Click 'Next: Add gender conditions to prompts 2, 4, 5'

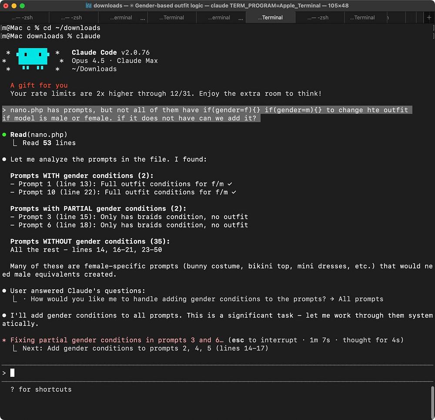[x=145, y=349]
